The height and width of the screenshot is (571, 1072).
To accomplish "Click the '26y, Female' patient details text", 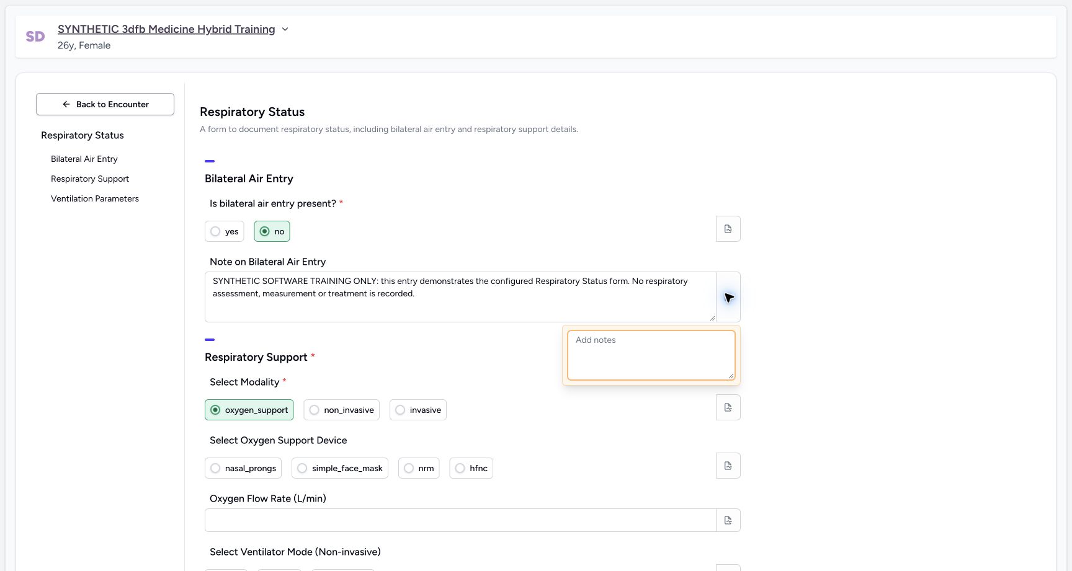I will 84,45.
